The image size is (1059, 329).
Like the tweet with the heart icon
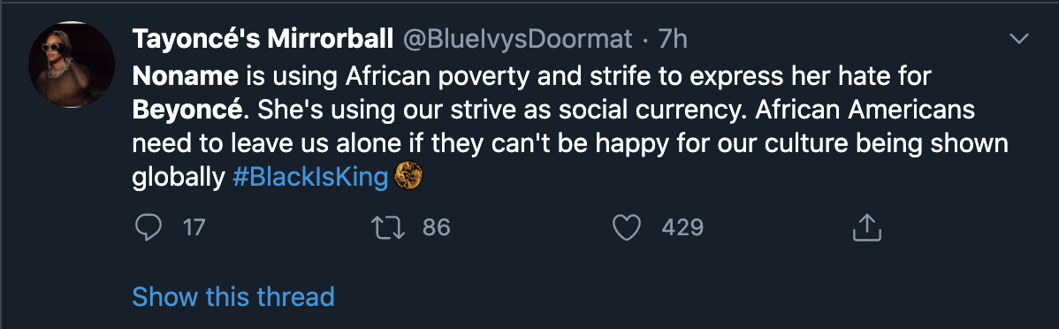pyautogui.click(x=626, y=228)
